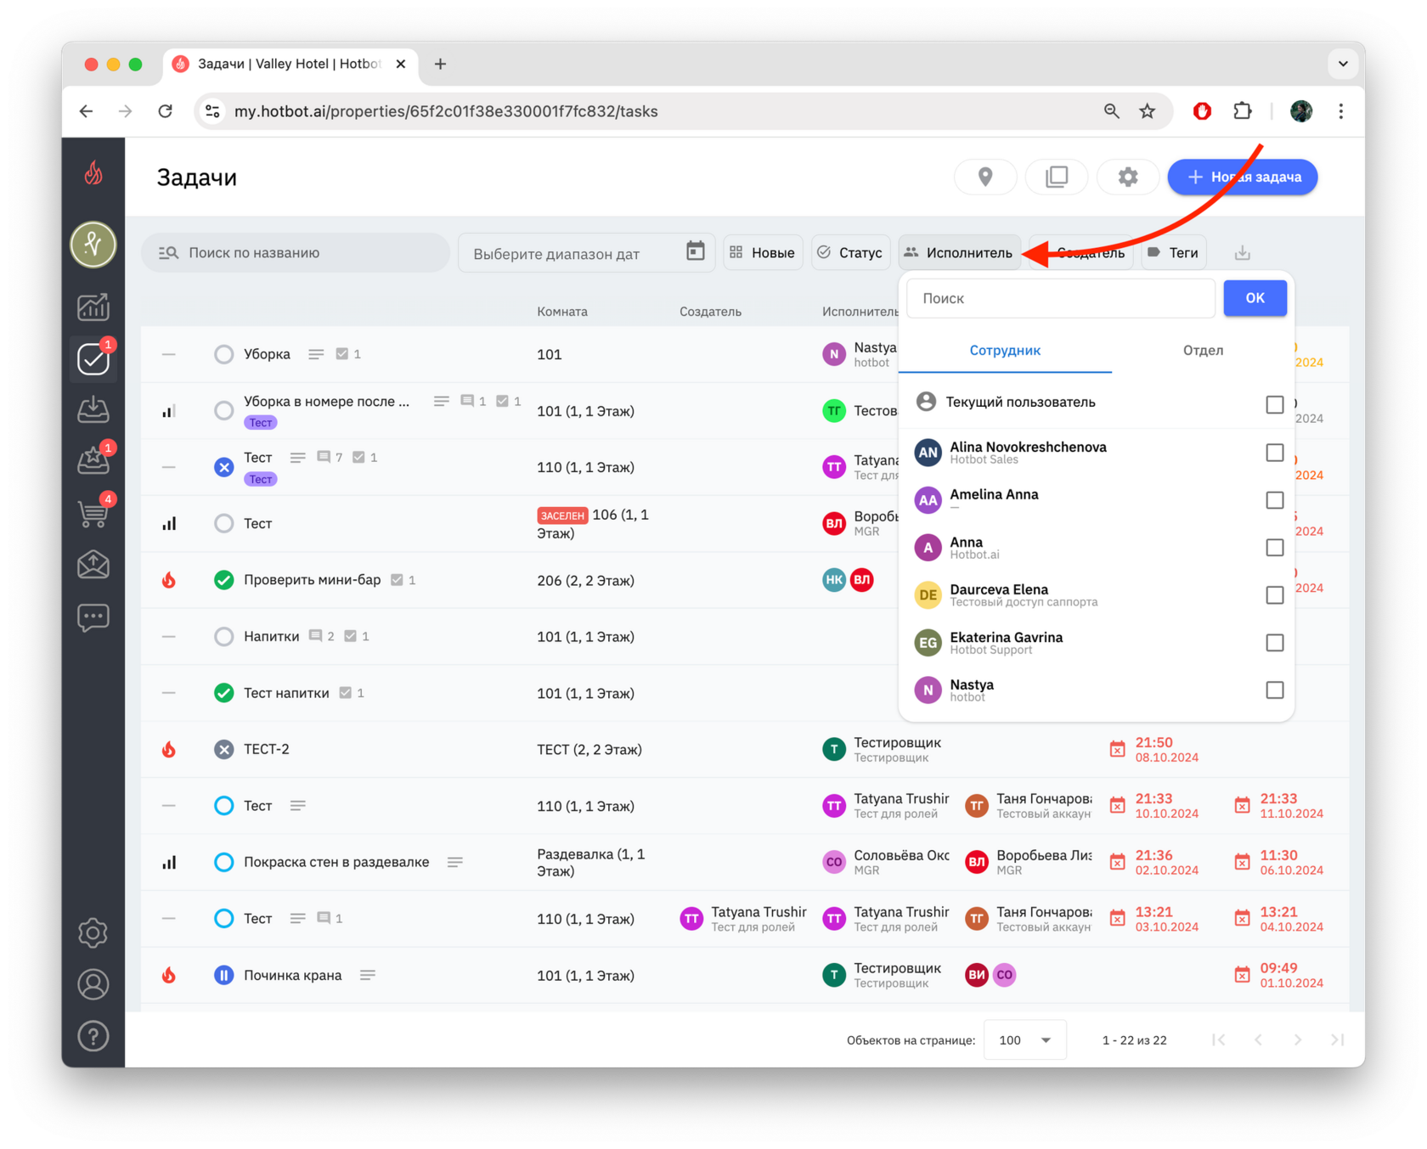1427x1149 pixels.
Task: Open task settings gear in header
Action: click(x=1128, y=177)
